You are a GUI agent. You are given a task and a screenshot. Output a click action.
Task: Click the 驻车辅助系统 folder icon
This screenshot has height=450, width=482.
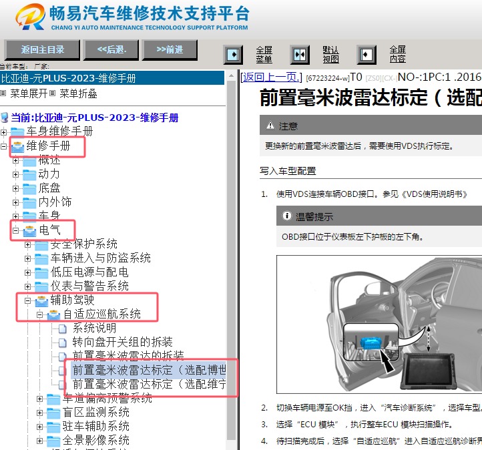coord(53,427)
